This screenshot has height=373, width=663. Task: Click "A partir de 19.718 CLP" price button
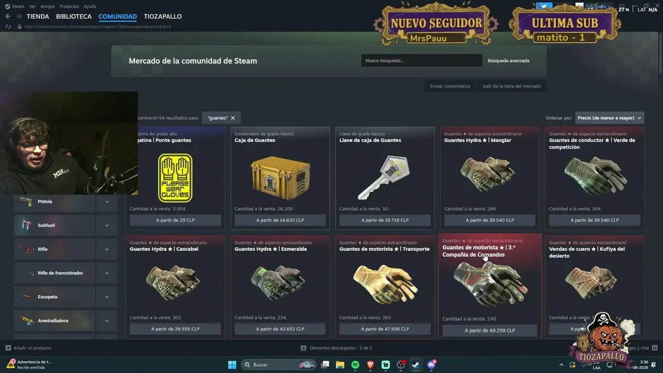[385, 220]
